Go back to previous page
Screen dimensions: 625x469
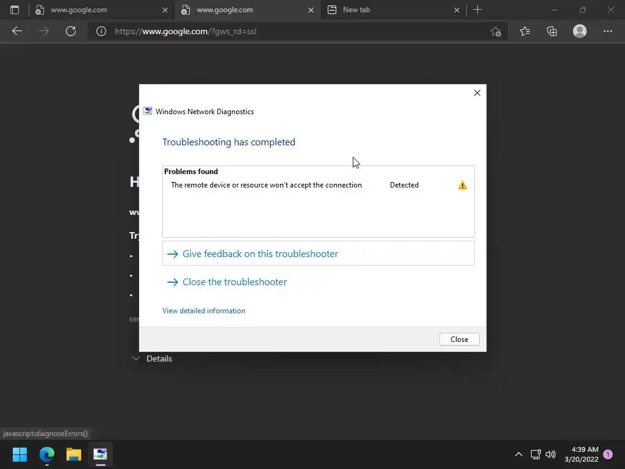[16, 31]
